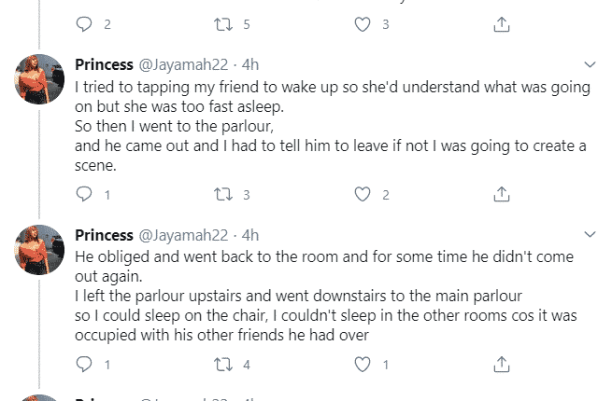Reply to the topmost tweet with 2 replies

point(83,24)
